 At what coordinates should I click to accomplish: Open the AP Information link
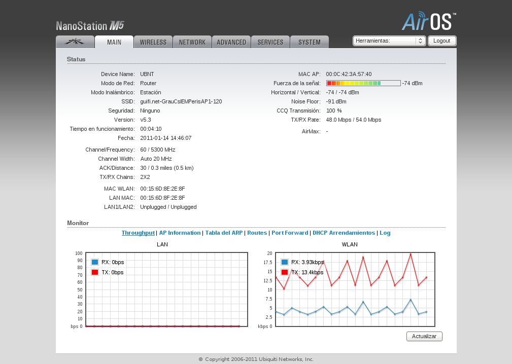click(180, 233)
